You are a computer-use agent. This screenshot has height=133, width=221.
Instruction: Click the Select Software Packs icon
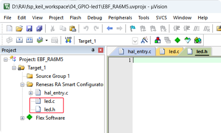pos(188,40)
